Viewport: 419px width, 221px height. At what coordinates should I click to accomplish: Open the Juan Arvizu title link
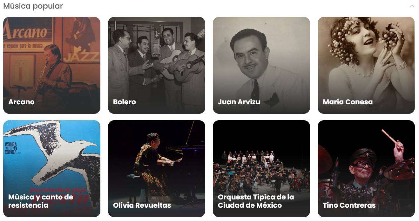tap(239, 102)
